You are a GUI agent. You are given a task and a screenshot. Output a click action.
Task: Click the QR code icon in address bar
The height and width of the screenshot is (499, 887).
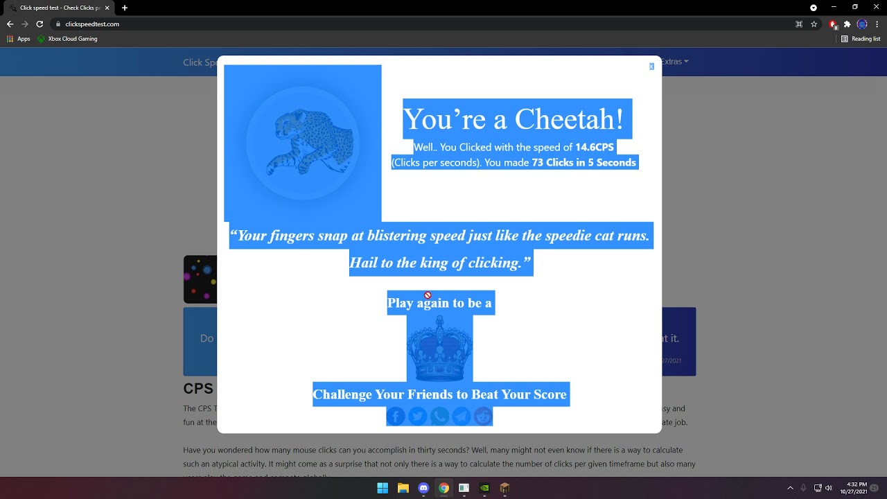[x=799, y=24]
